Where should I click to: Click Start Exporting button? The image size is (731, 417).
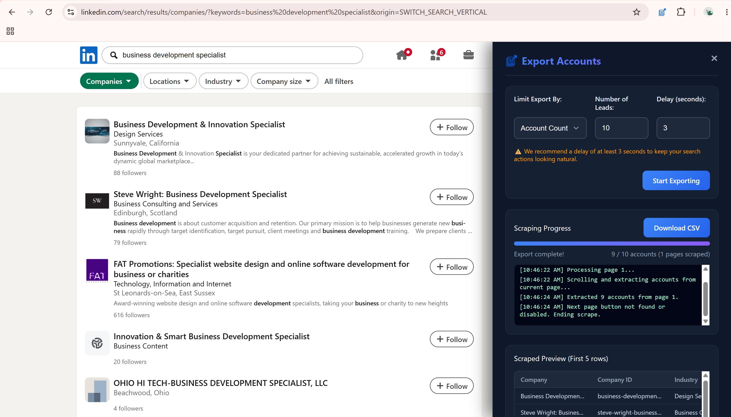click(676, 180)
